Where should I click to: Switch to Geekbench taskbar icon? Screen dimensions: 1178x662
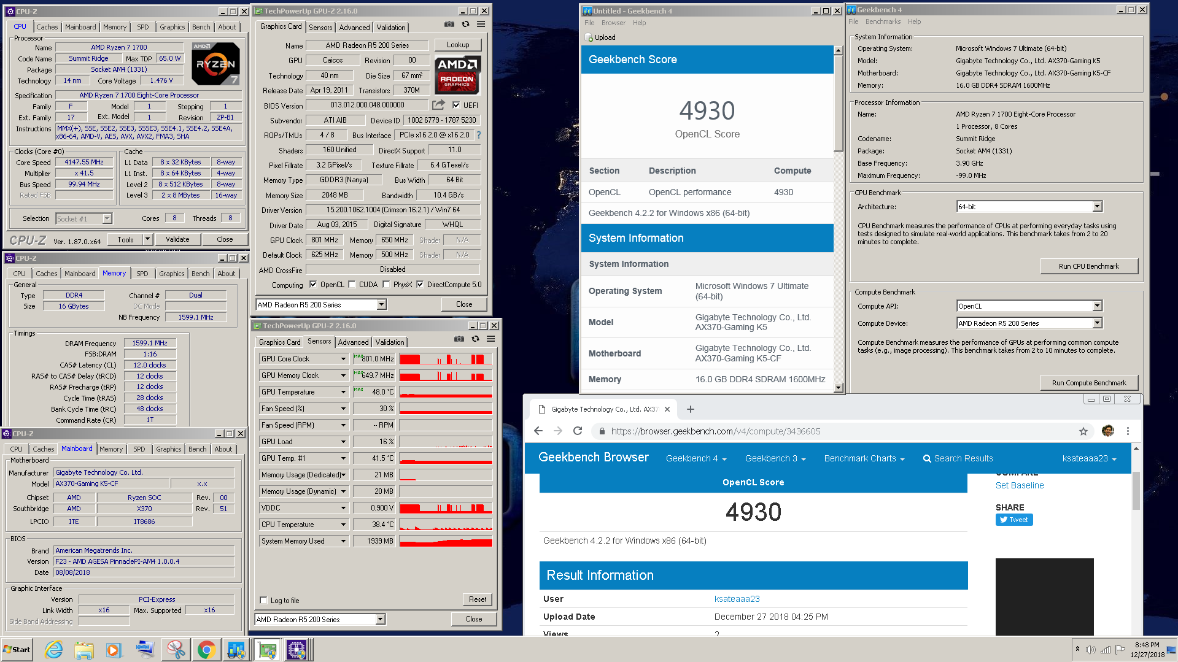(x=236, y=649)
